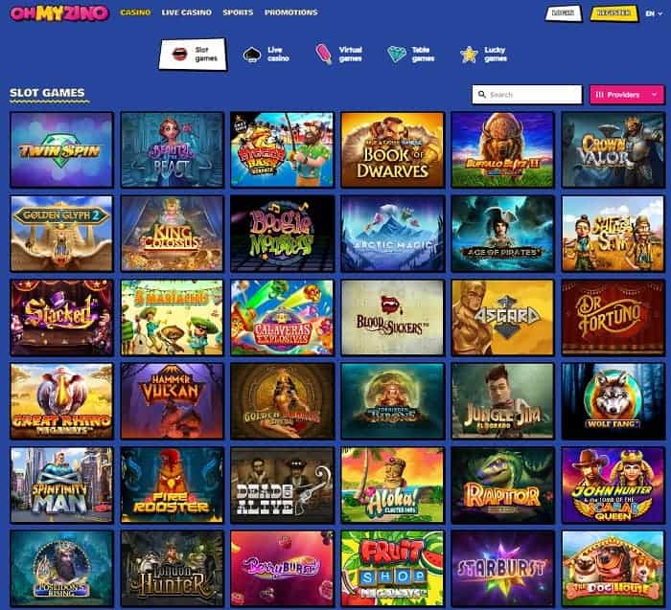Play the Starburst slot game

pyautogui.click(x=502, y=569)
